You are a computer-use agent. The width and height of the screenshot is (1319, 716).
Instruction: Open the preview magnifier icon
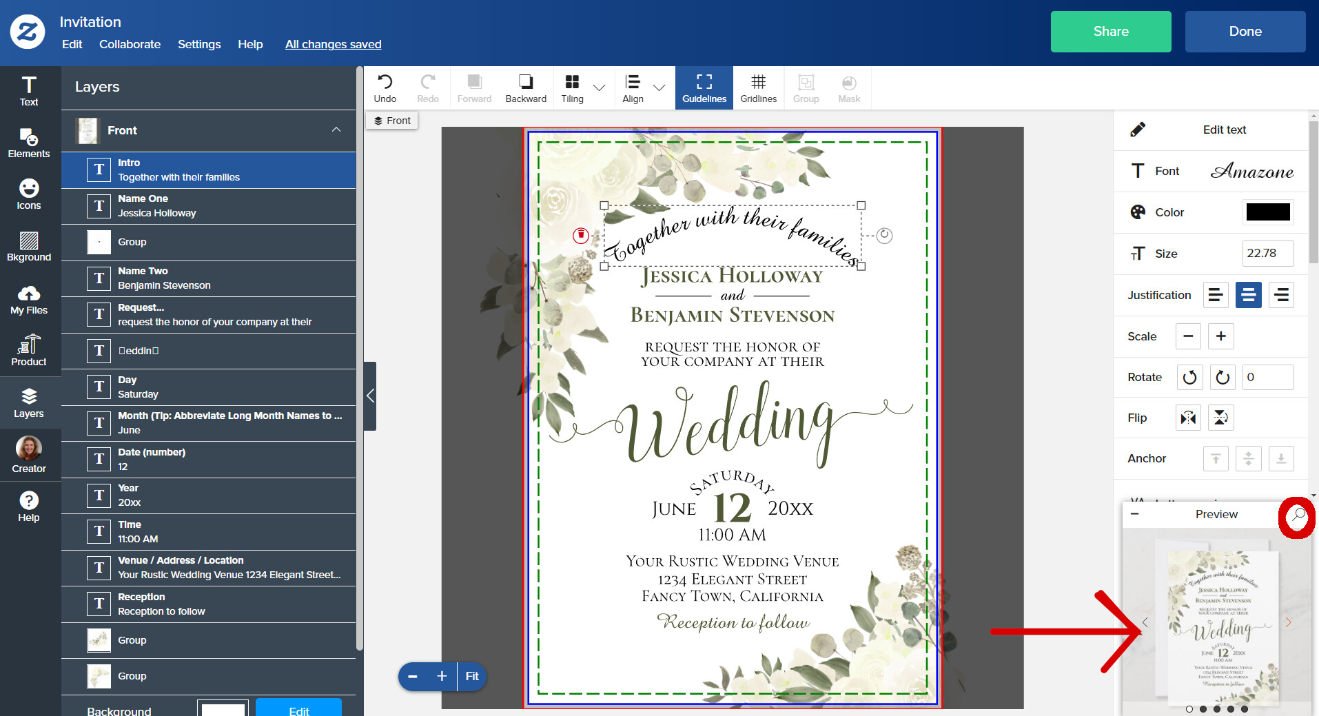1298,515
